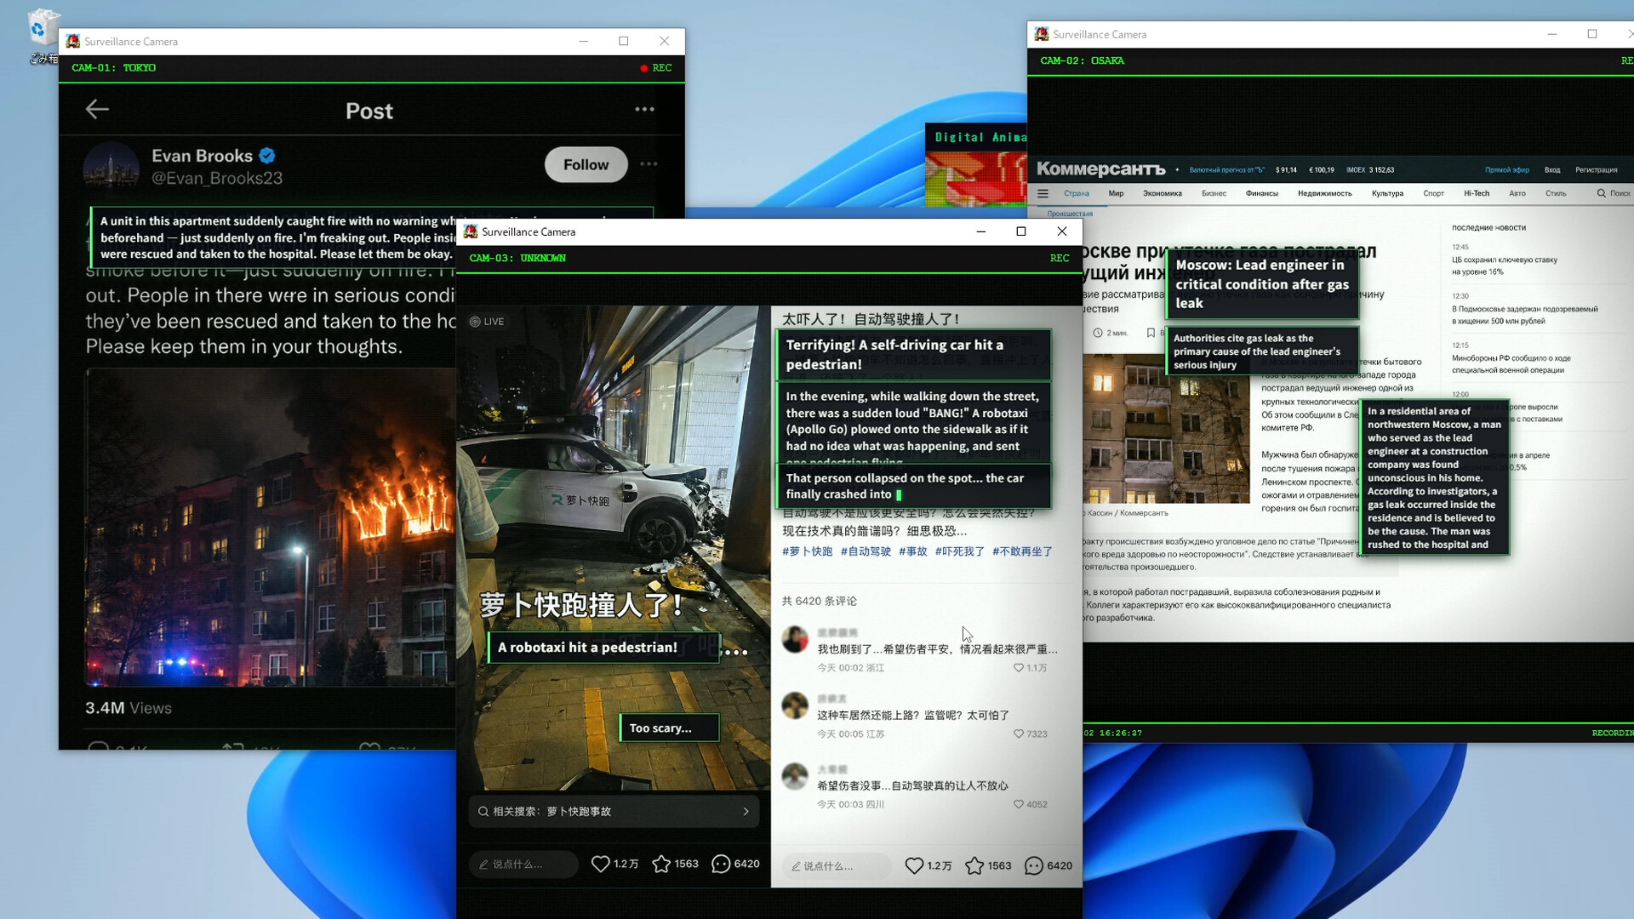Viewport: 1634px width, 919px height.
Task: Open the #自动驾驶 hashtag
Action: (x=866, y=551)
